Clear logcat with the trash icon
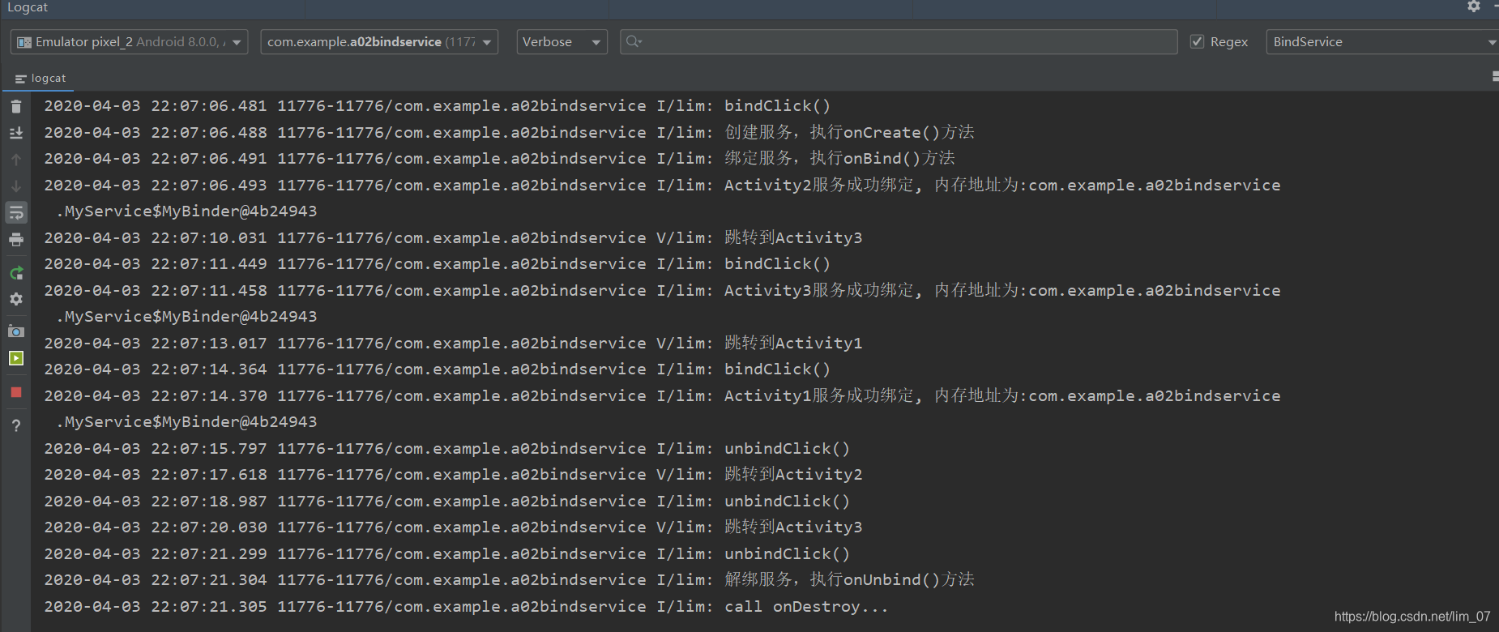The width and height of the screenshot is (1499, 632). [15, 106]
